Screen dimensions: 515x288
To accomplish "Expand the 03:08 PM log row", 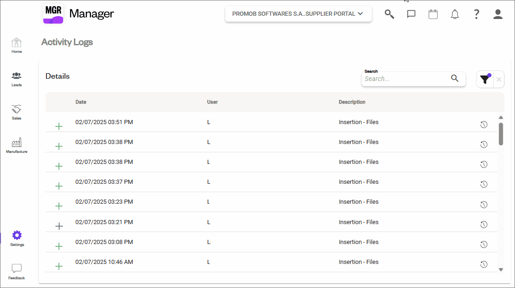I will coord(59,246).
